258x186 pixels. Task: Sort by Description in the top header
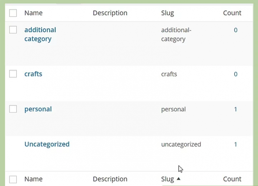coord(110,13)
